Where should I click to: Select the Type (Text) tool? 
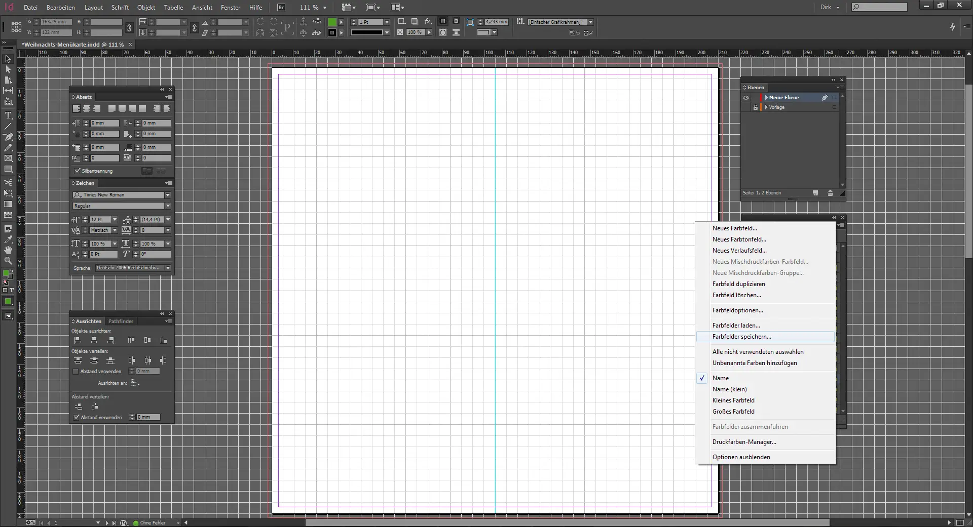click(8, 115)
